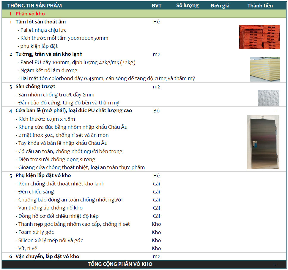Select the 'Đơn giá' column header
The width and height of the screenshot is (288, 270).
[220, 6]
